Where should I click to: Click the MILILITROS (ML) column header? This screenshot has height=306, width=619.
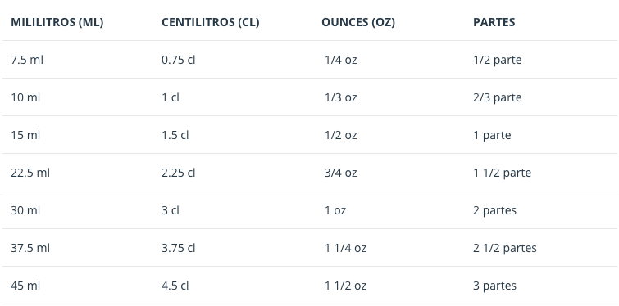point(57,22)
